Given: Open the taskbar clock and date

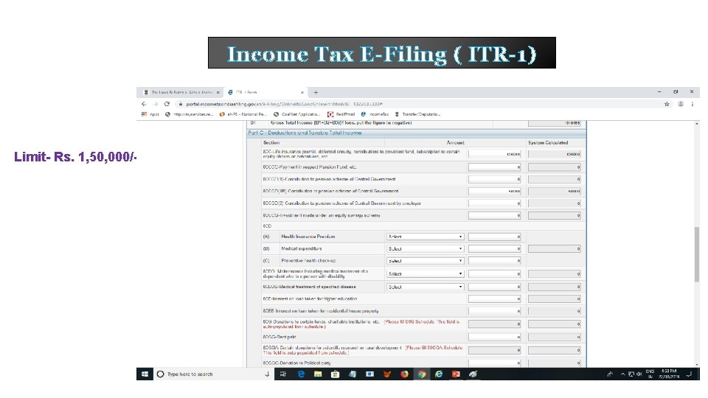Looking at the screenshot, I should click(x=669, y=374).
